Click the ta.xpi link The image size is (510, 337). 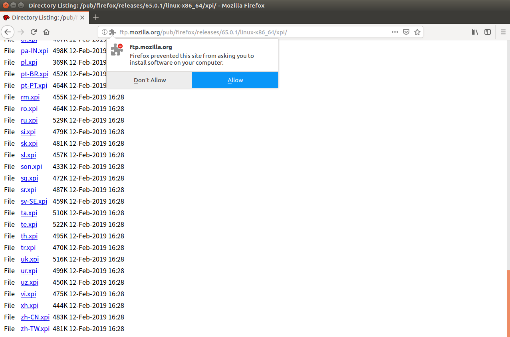(x=29, y=213)
